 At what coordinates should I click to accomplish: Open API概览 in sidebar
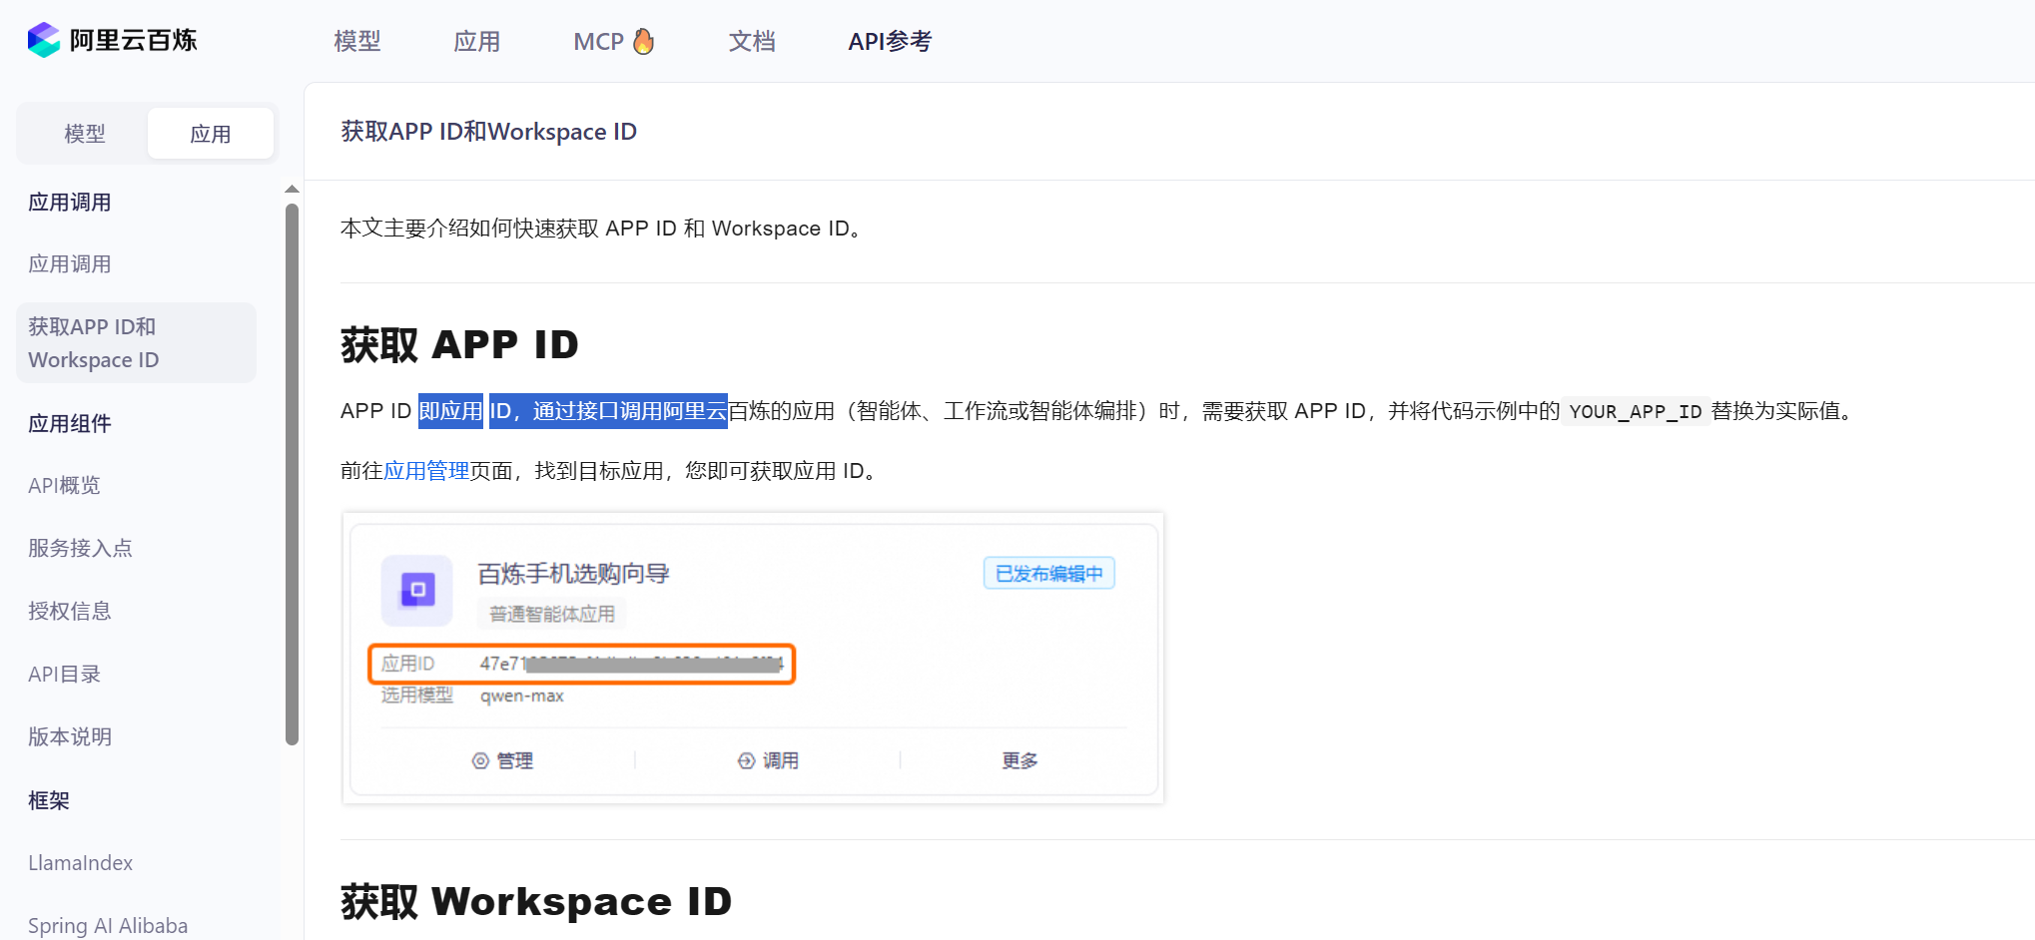tap(65, 486)
